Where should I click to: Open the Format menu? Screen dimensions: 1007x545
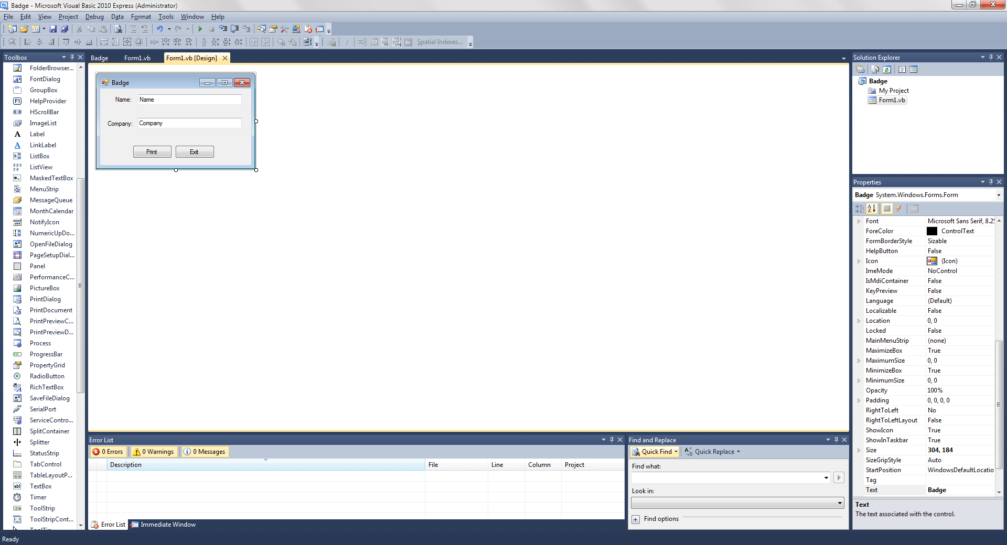pyautogui.click(x=141, y=16)
